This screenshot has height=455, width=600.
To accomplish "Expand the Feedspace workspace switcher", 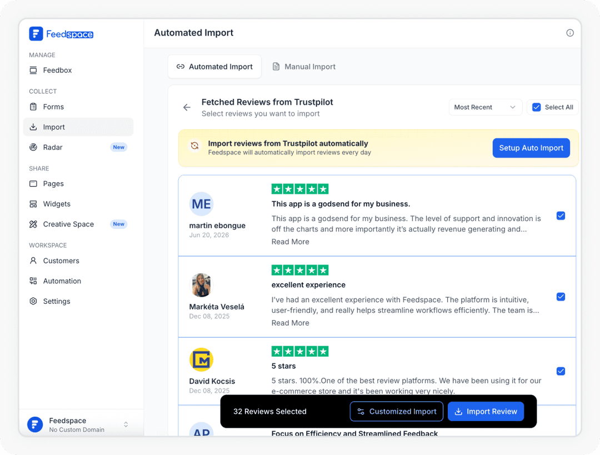I will pos(126,424).
